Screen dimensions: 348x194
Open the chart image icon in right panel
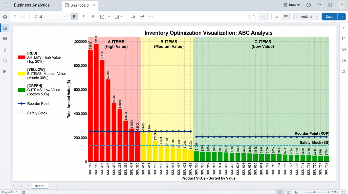pos(344,61)
